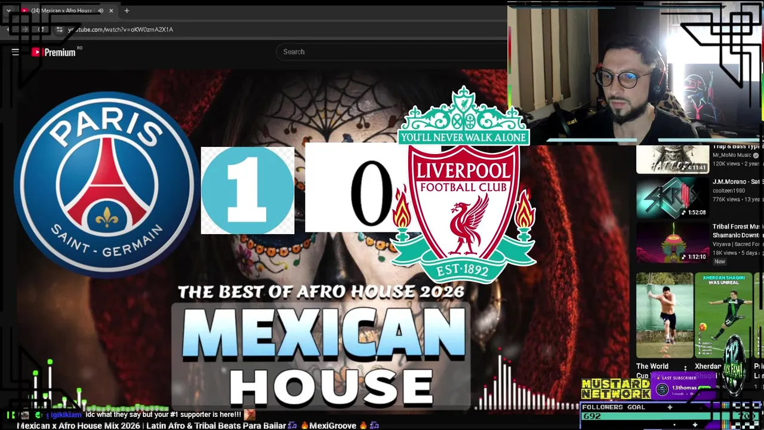The image size is (764, 430).
Task: Go forward using the browser forward arrow
Action: pos(25,29)
